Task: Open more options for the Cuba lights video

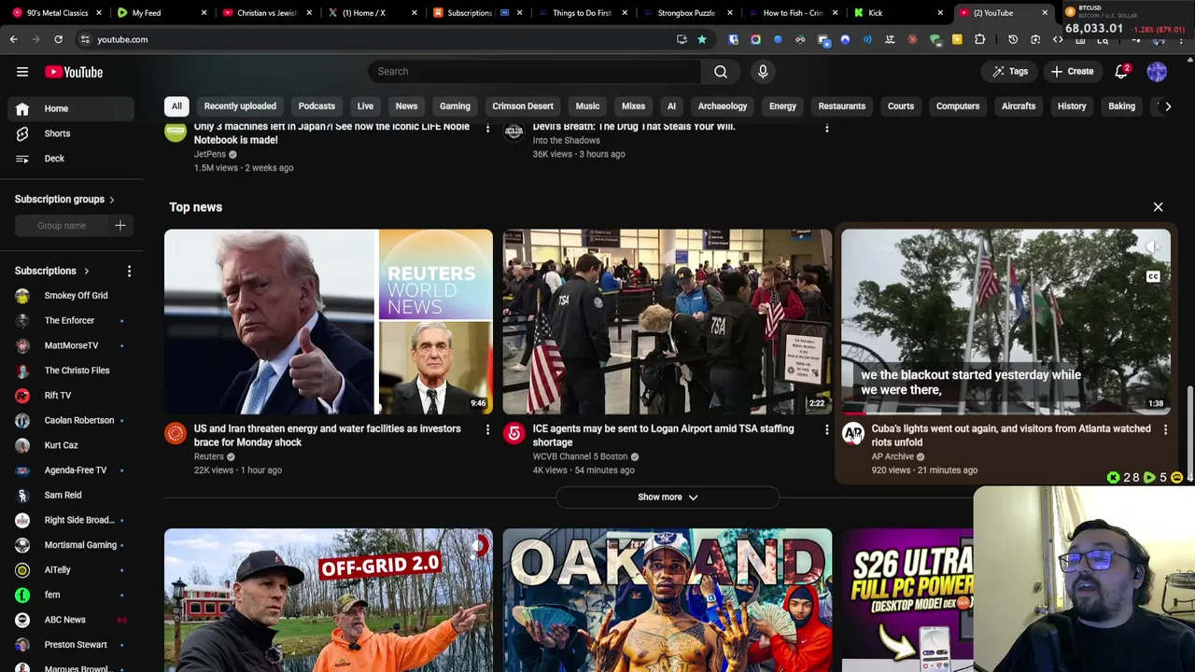Action: (x=1165, y=429)
